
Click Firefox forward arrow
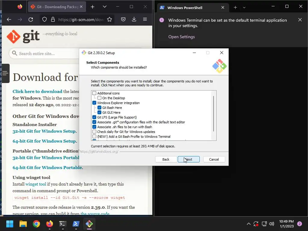pyautogui.click(x=20, y=19)
